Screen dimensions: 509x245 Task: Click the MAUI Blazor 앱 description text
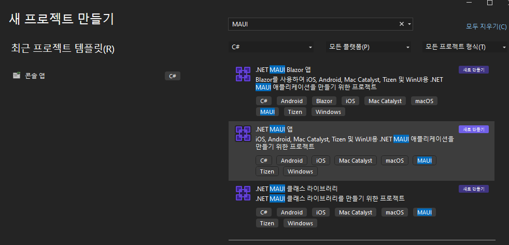tap(349, 83)
